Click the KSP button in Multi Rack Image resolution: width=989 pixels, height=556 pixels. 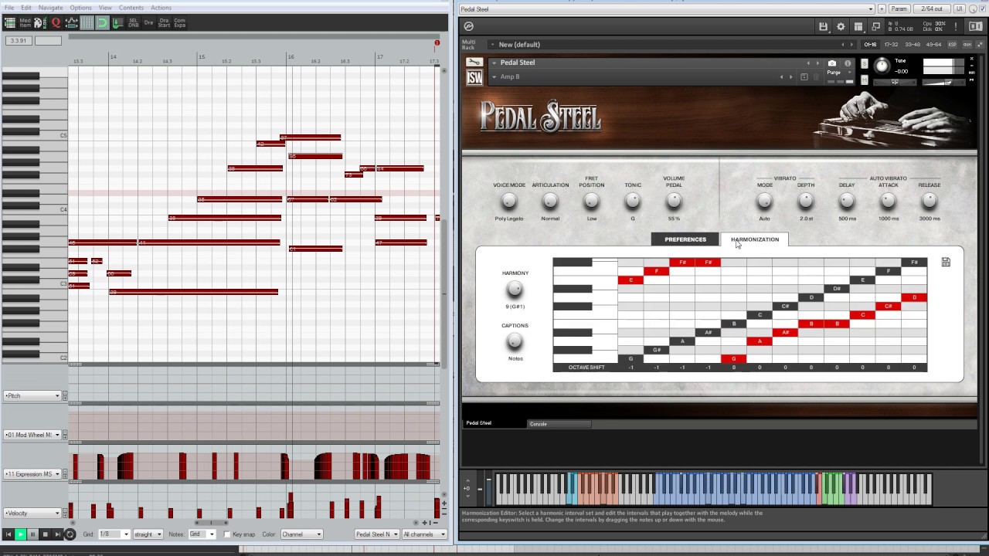click(953, 45)
